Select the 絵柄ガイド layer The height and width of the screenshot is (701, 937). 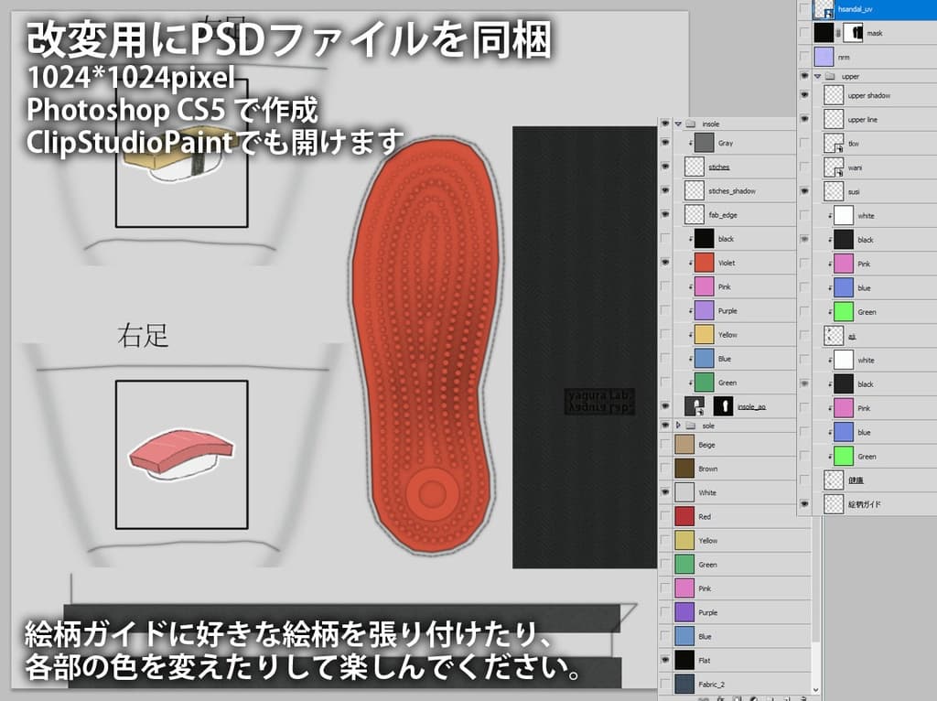coord(863,504)
